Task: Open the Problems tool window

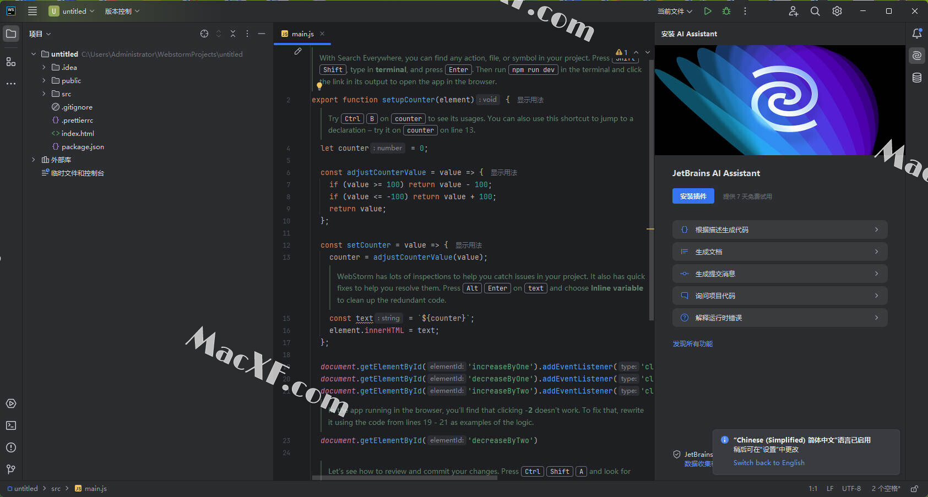Action: pyautogui.click(x=11, y=447)
